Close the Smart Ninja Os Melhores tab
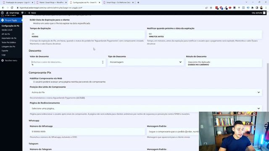The width and height of the screenshot is (269, 151). 133,3
